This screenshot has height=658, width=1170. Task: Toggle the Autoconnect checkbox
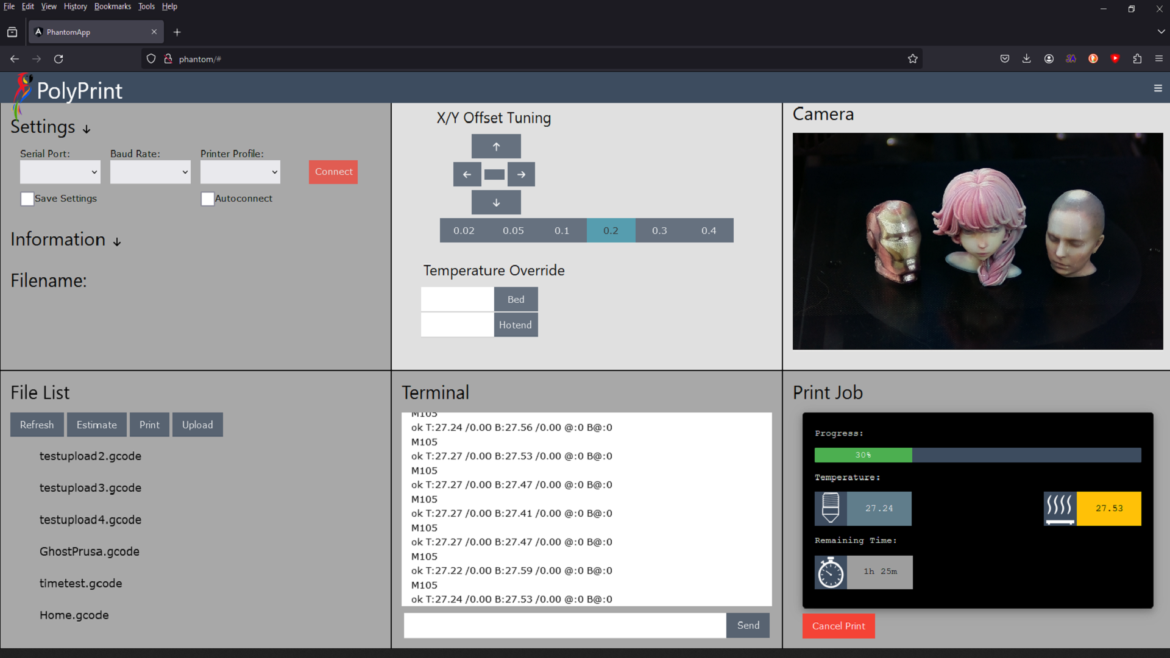click(x=207, y=199)
